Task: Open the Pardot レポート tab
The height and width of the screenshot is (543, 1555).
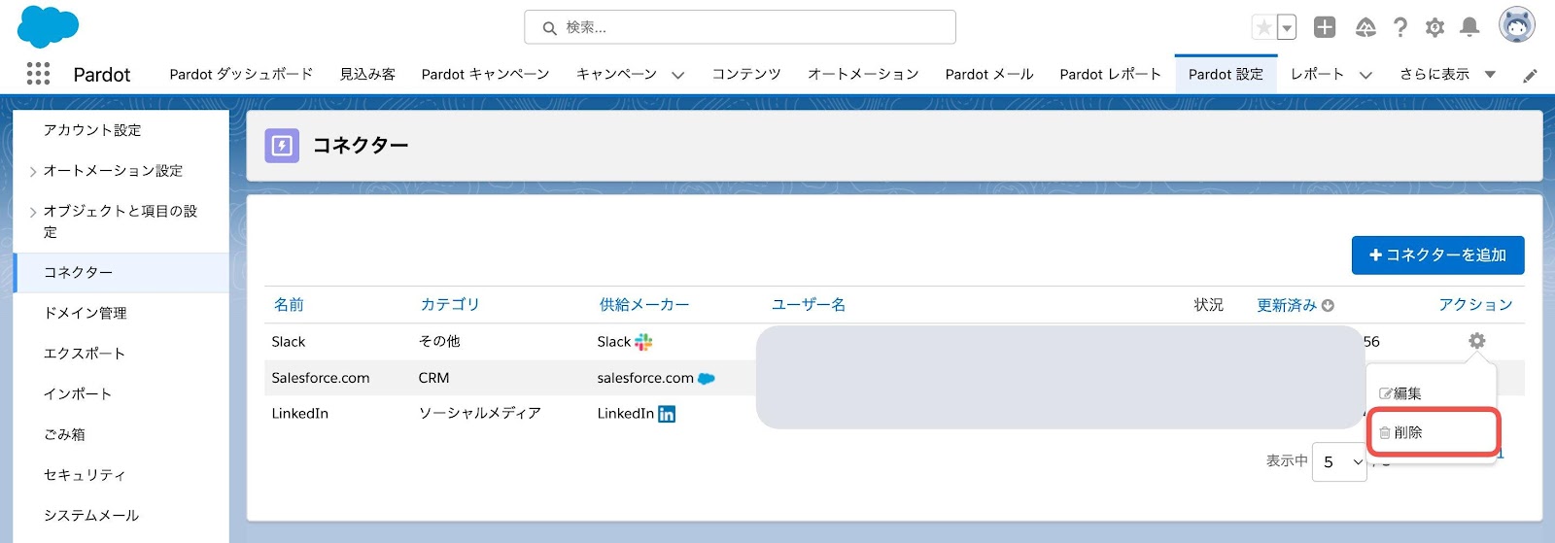Action: coord(1111,74)
